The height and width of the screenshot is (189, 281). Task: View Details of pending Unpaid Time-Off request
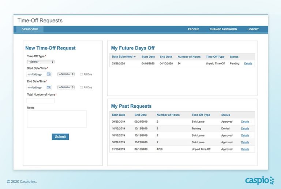248,63
